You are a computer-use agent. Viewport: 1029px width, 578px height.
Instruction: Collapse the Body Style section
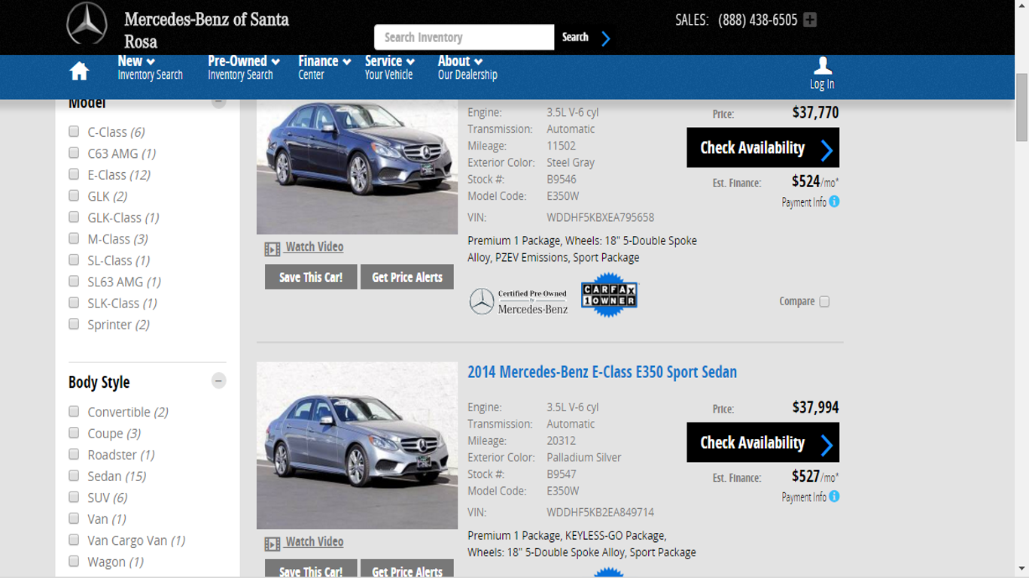pos(218,381)
